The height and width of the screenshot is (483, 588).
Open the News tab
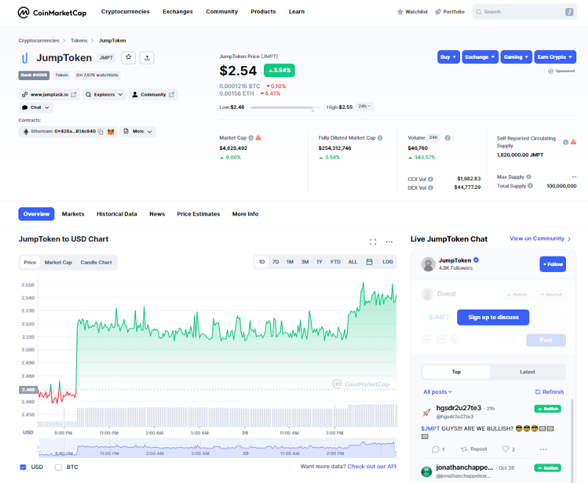157,214
